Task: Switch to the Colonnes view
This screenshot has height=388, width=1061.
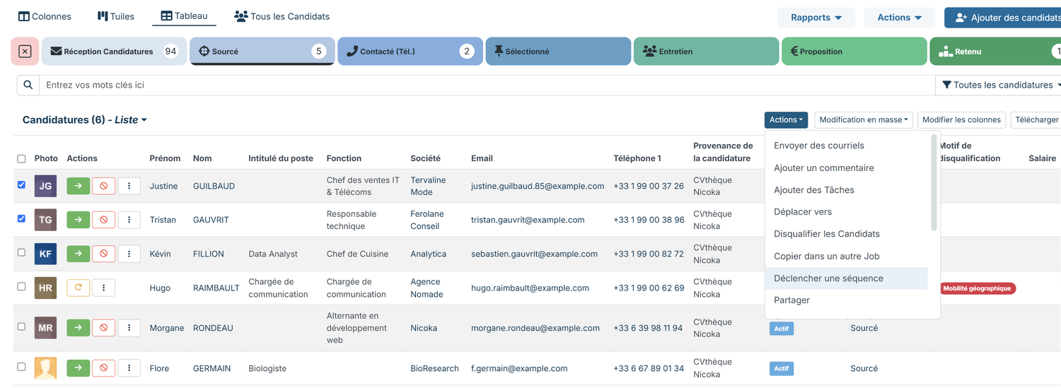Action: point(45,16)
